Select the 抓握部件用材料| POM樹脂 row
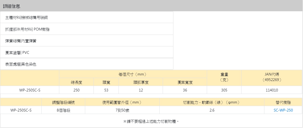This screenshot has height=128, width=303. click(87, 29)
